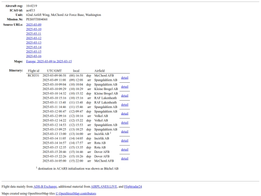Open detail for Spangdahlem to Volkel leg
Viewport: 261px width, 196px height.
click(125, 114)
